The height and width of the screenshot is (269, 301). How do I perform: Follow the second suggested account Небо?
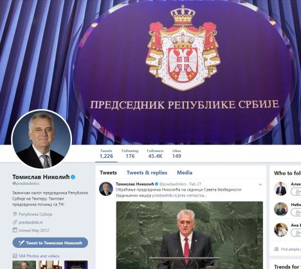pyautogui.click(x=297, y=213)
